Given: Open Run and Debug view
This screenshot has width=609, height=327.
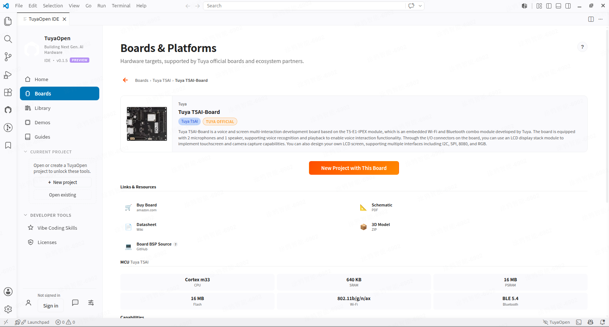Looking at the screenshot, I should point(8,74).
